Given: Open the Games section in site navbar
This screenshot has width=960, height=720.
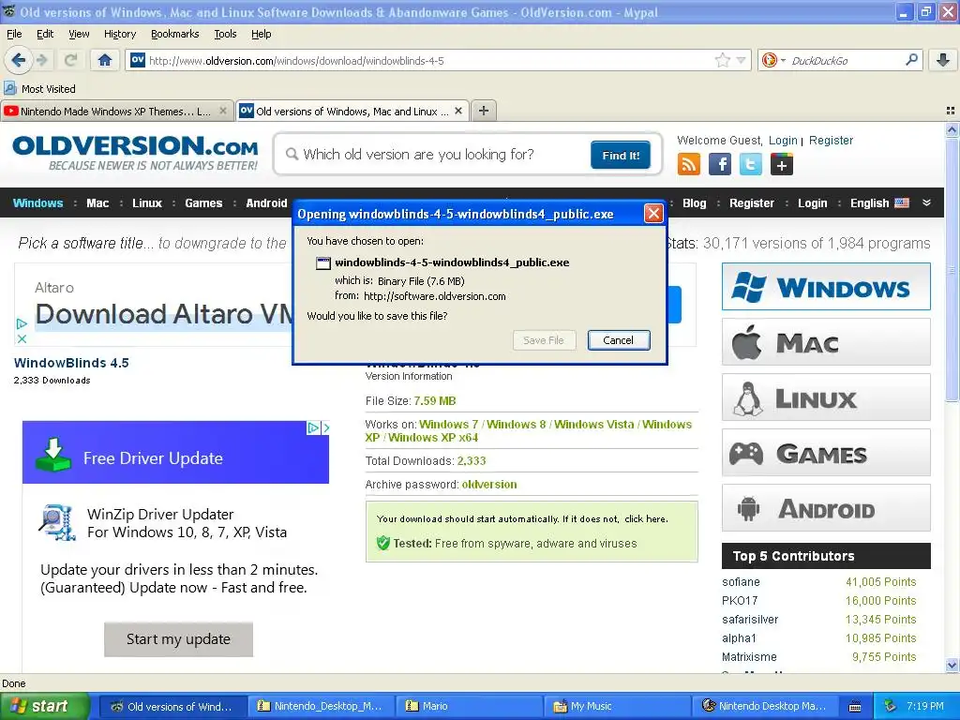Looking at the screenshot, I should 203,203.
